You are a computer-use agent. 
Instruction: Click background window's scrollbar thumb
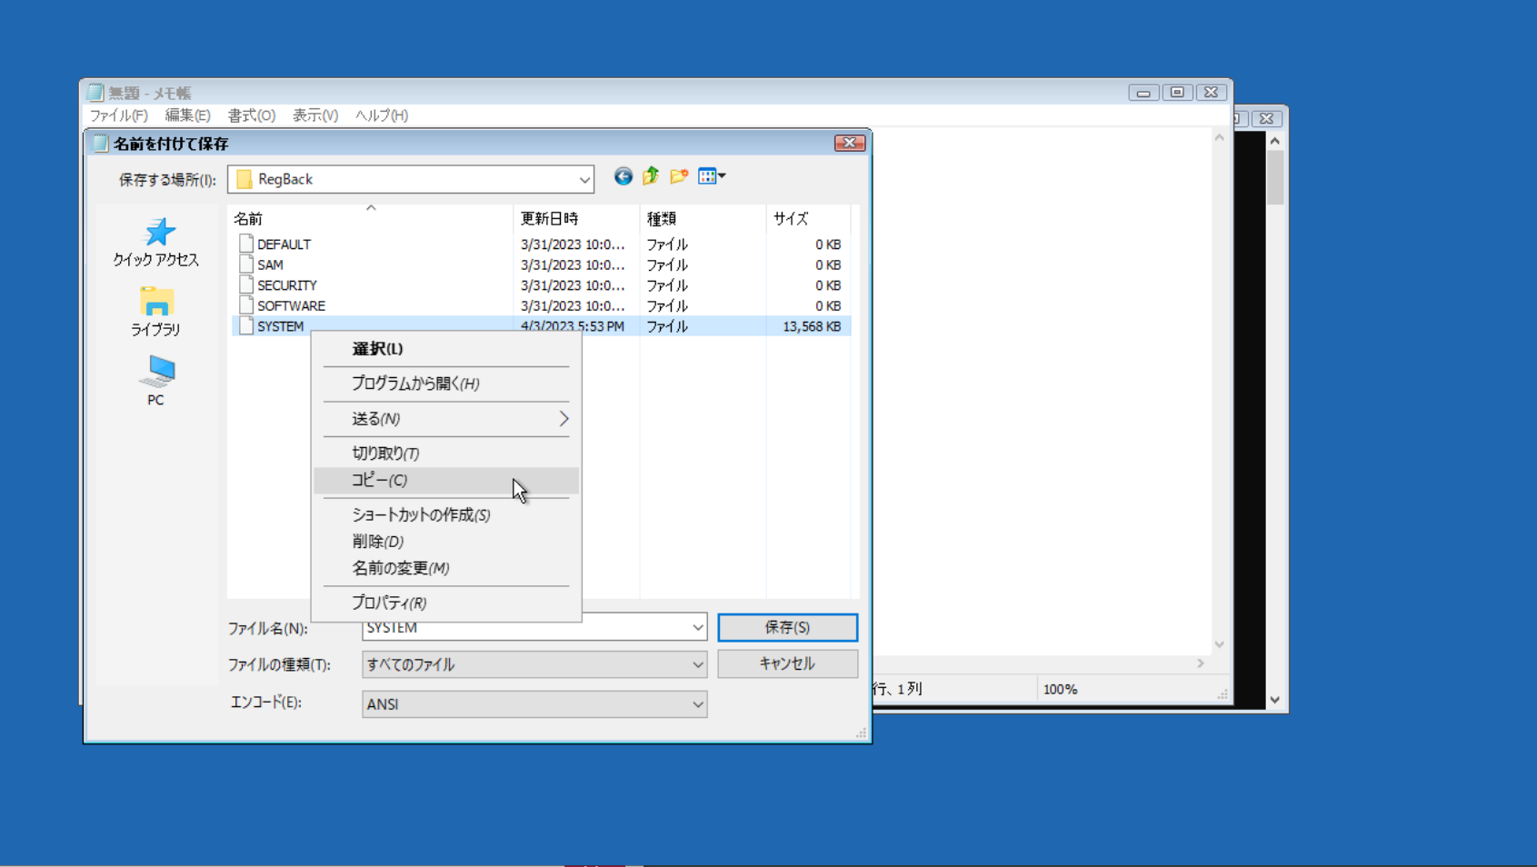(1275, 178)
